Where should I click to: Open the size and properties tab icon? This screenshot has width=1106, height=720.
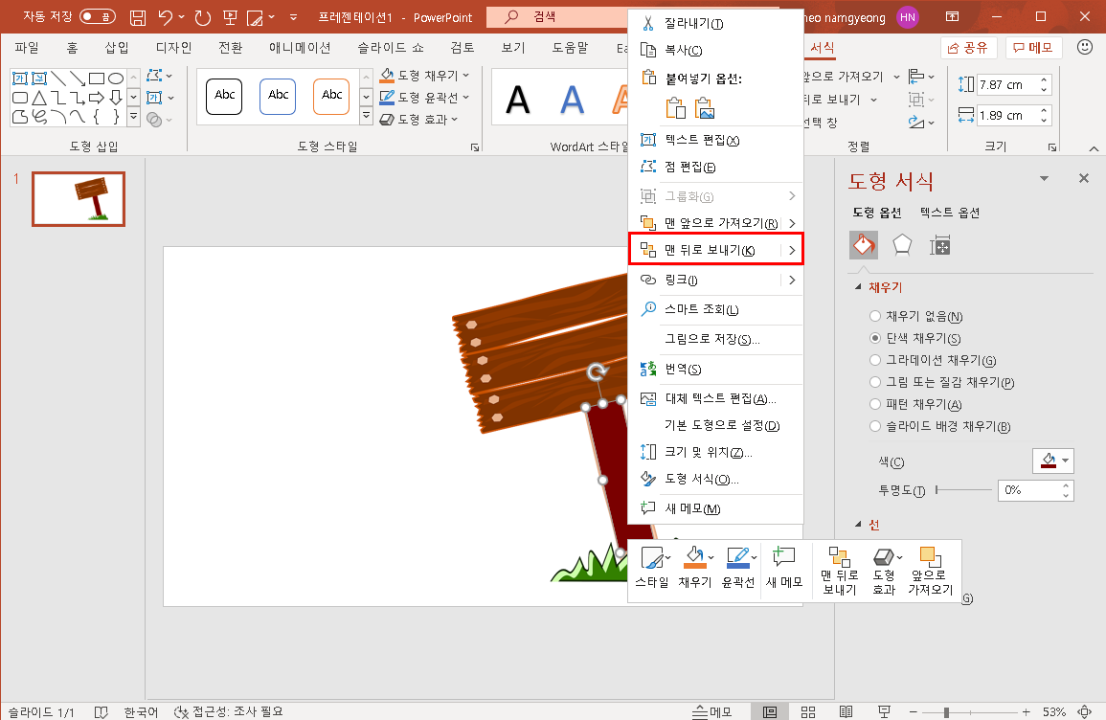coord(939,245)
